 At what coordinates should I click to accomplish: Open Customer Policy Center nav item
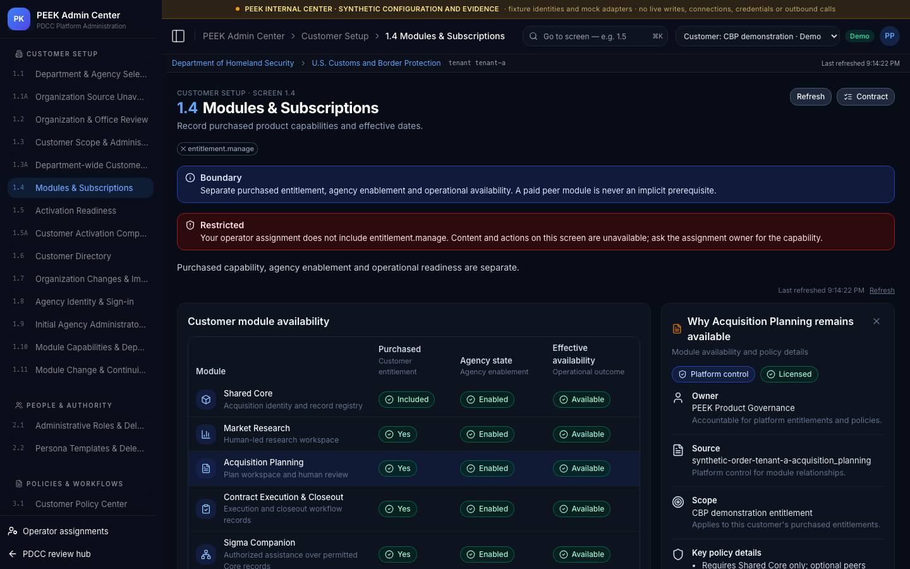click(x=81, y=504)
